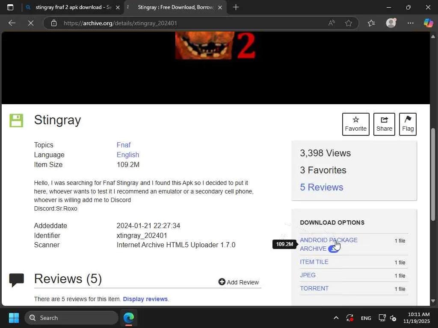Image resolution: width=438 pixels, height=328 pixels.
Task: Click the DOWNLOAD OPTIONS heading
Action: tap(332, 223)
